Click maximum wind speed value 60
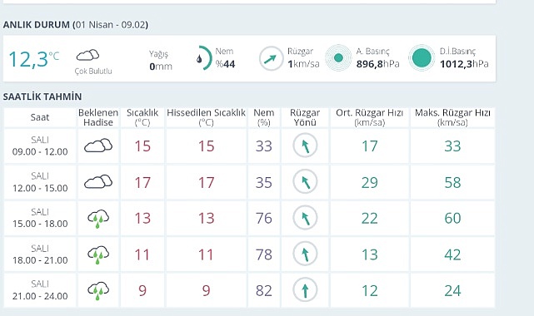The image size is (534, 316). (452, 218)
